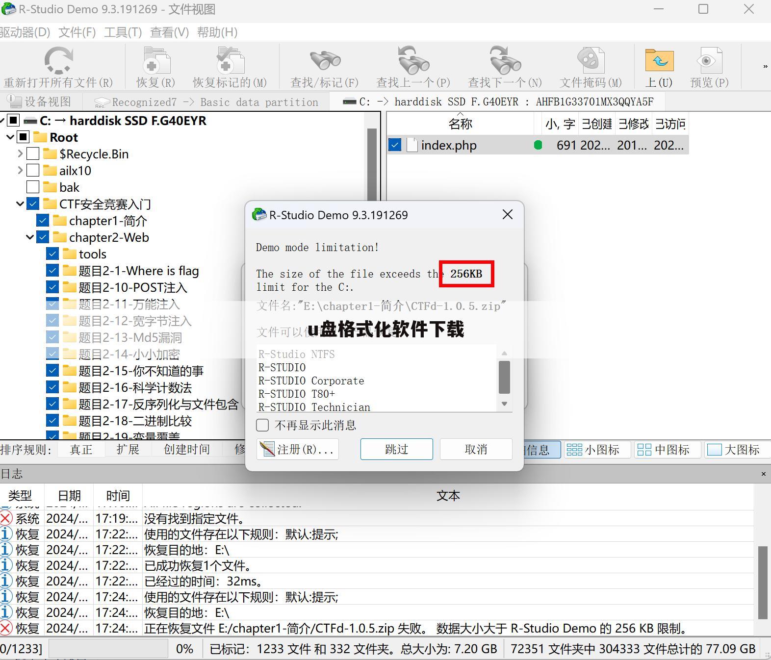Click the index.php file icon

coord(412,145)
